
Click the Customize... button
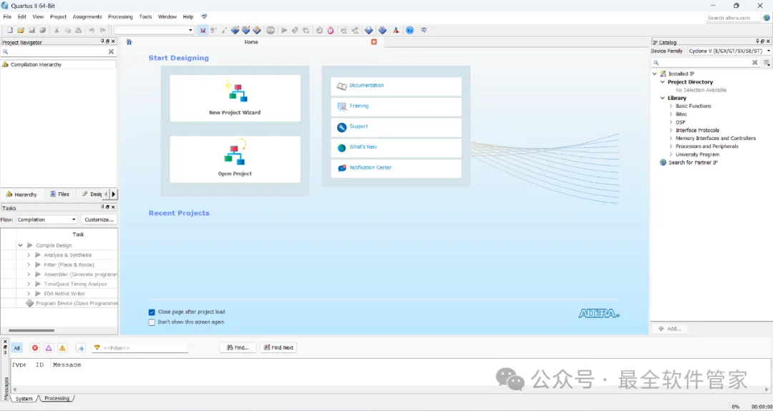click(x=99, y=219)
